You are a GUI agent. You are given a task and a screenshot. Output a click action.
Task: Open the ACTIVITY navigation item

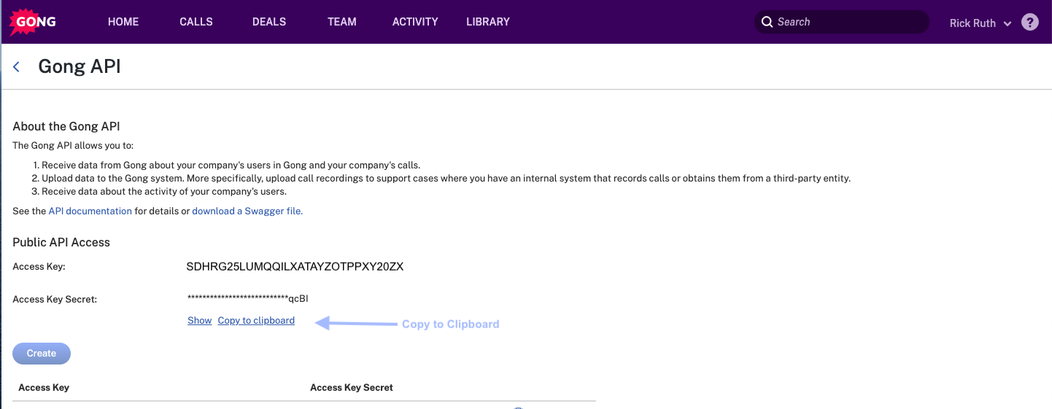415,22
